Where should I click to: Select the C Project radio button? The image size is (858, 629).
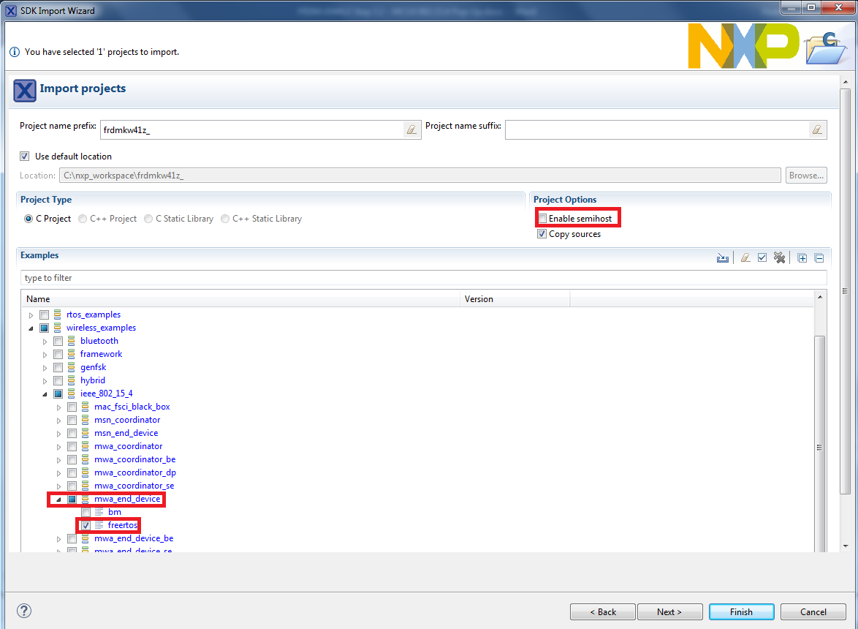coord(29,219)
